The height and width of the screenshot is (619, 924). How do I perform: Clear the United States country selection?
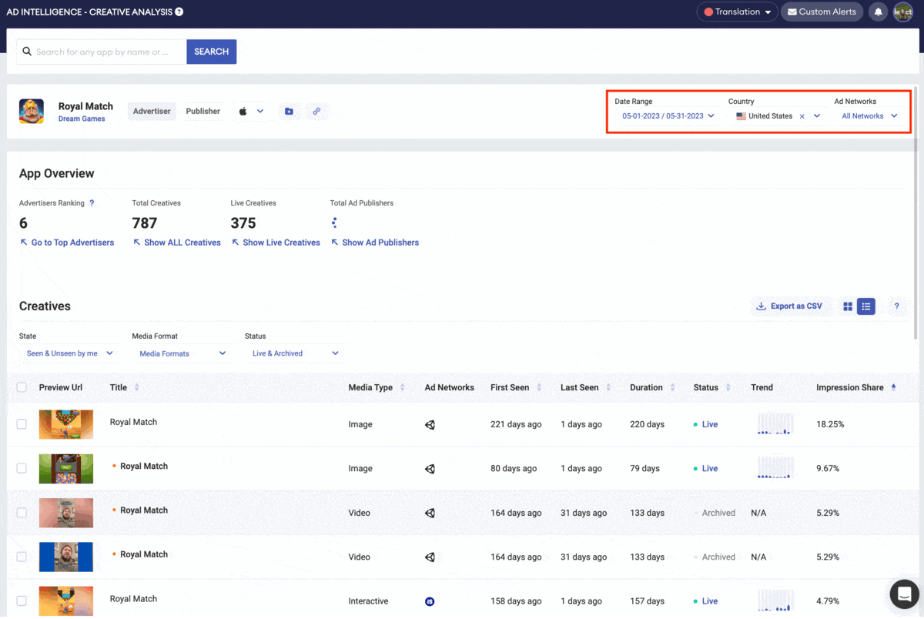click(x=802, y=116)
